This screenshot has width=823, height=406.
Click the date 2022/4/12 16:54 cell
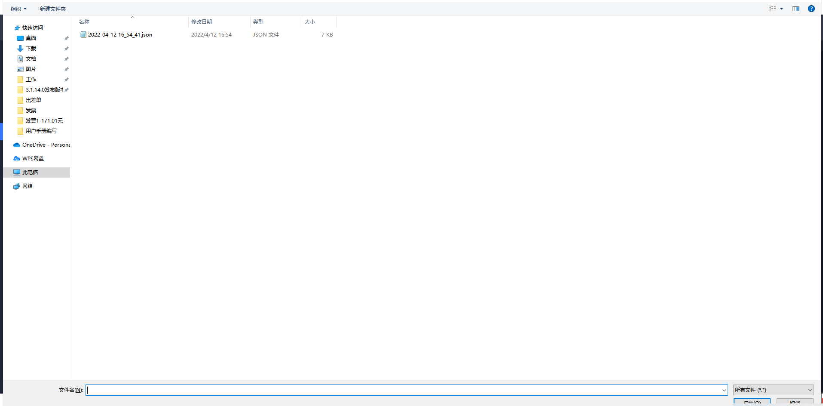coord(211,35)
